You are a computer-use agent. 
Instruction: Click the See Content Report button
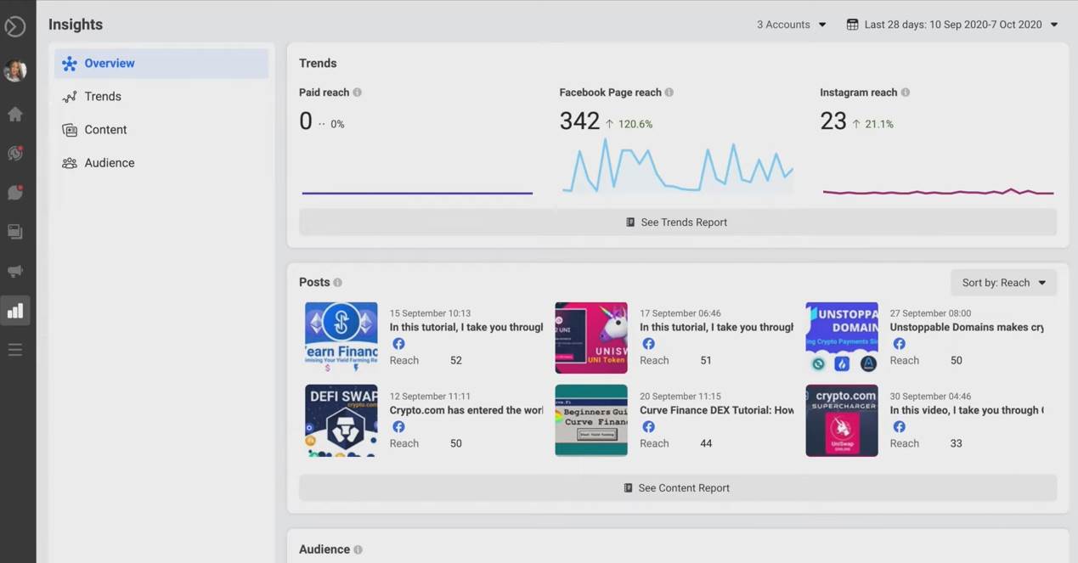coord(677,488)
